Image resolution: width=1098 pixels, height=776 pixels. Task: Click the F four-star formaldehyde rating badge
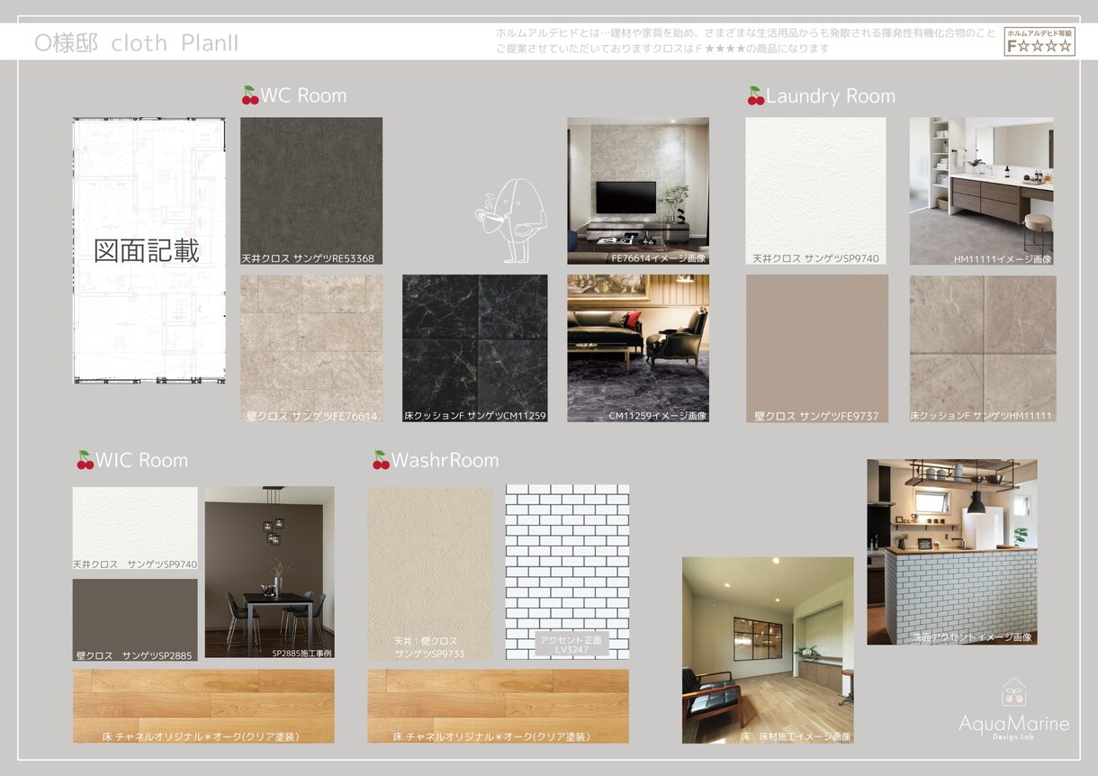(1039, 41)
